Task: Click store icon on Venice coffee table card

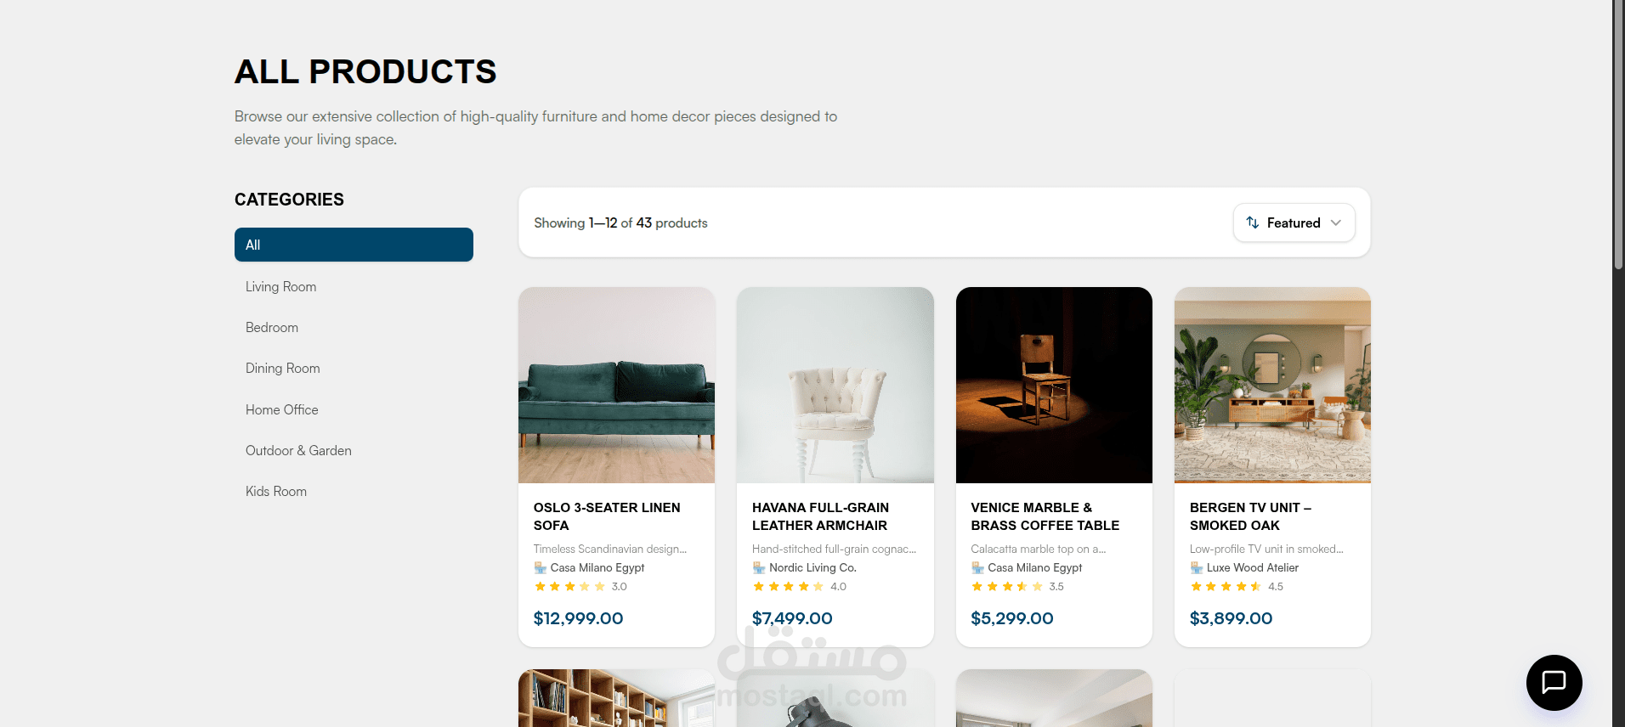Action: pyautogui.click(x=977, y=567)
